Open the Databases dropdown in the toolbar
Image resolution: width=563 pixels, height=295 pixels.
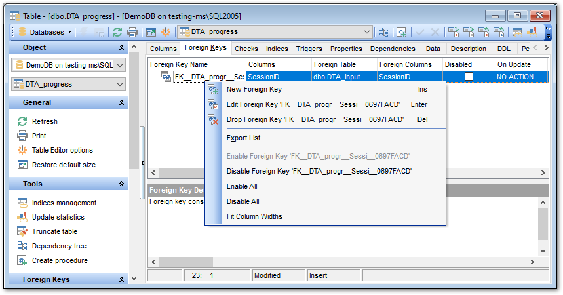46,31
